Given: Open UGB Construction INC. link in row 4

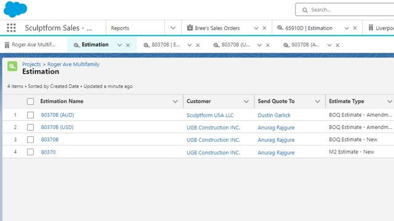Looking at the screenshot, I should pos(214,153).
